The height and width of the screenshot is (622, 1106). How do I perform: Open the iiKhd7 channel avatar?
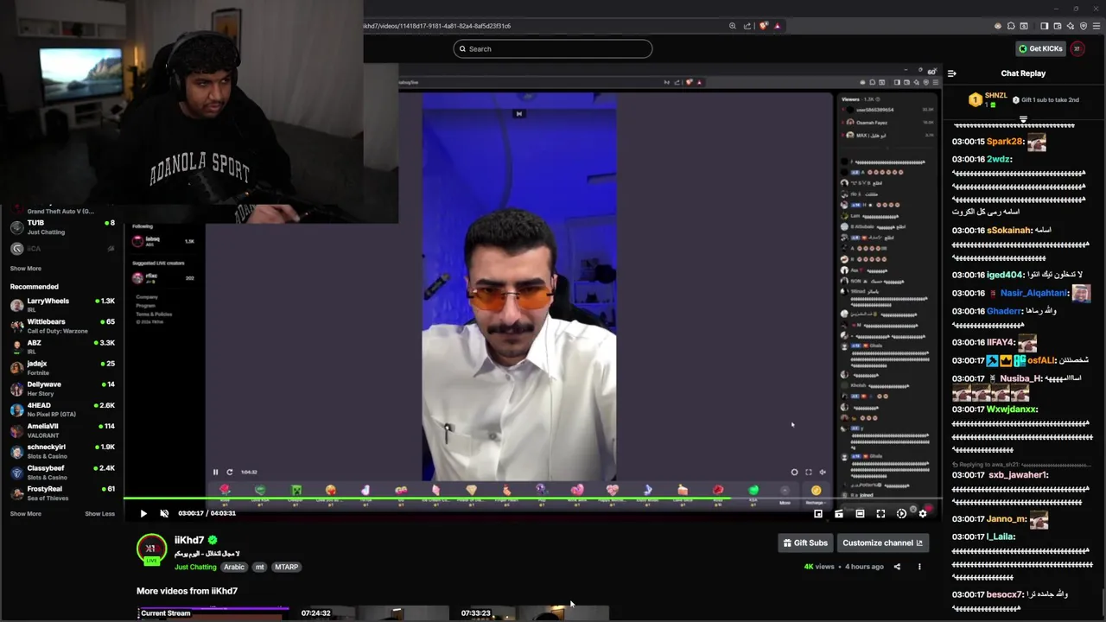(x=151, y=549)
